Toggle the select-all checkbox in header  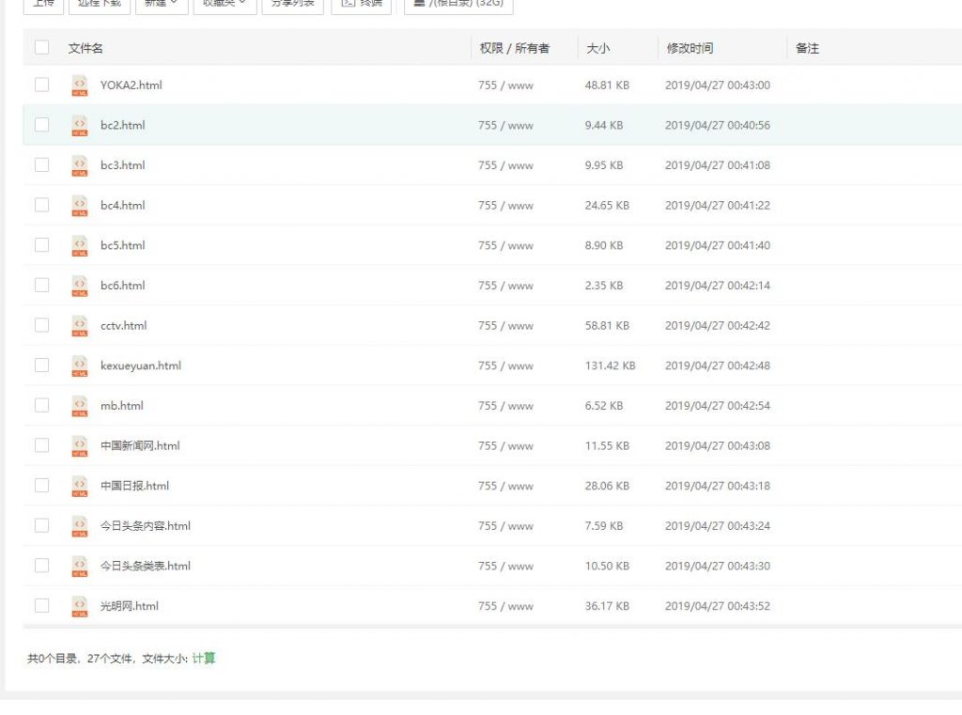coord(41,48)
